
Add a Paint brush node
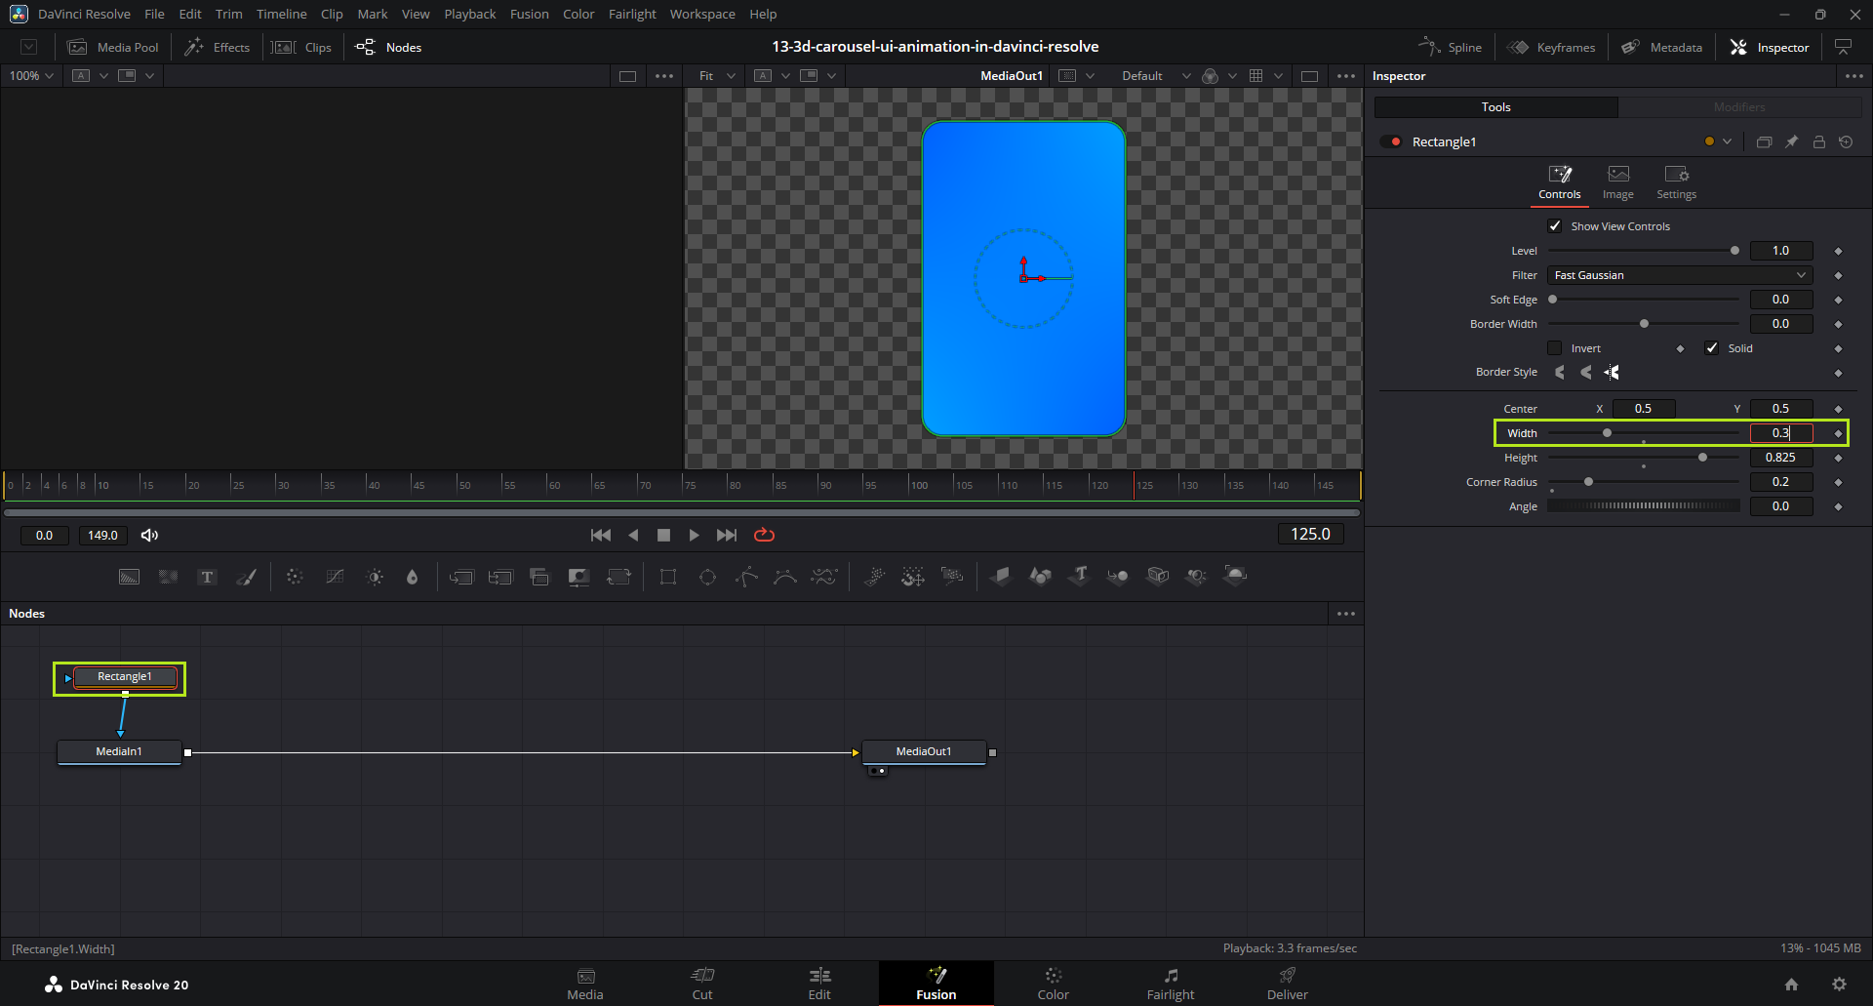click(247, 577)
